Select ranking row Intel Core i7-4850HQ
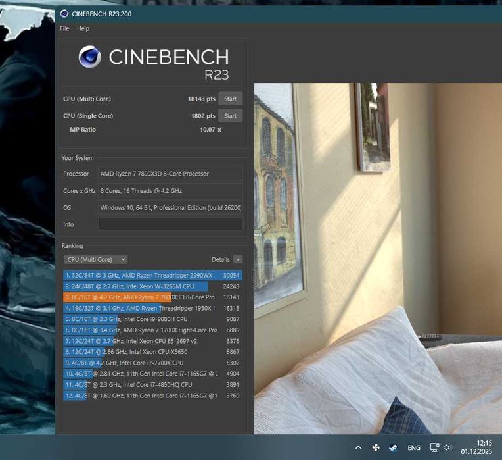The width and height of the screenshot is (502, 460). [152, 384]
